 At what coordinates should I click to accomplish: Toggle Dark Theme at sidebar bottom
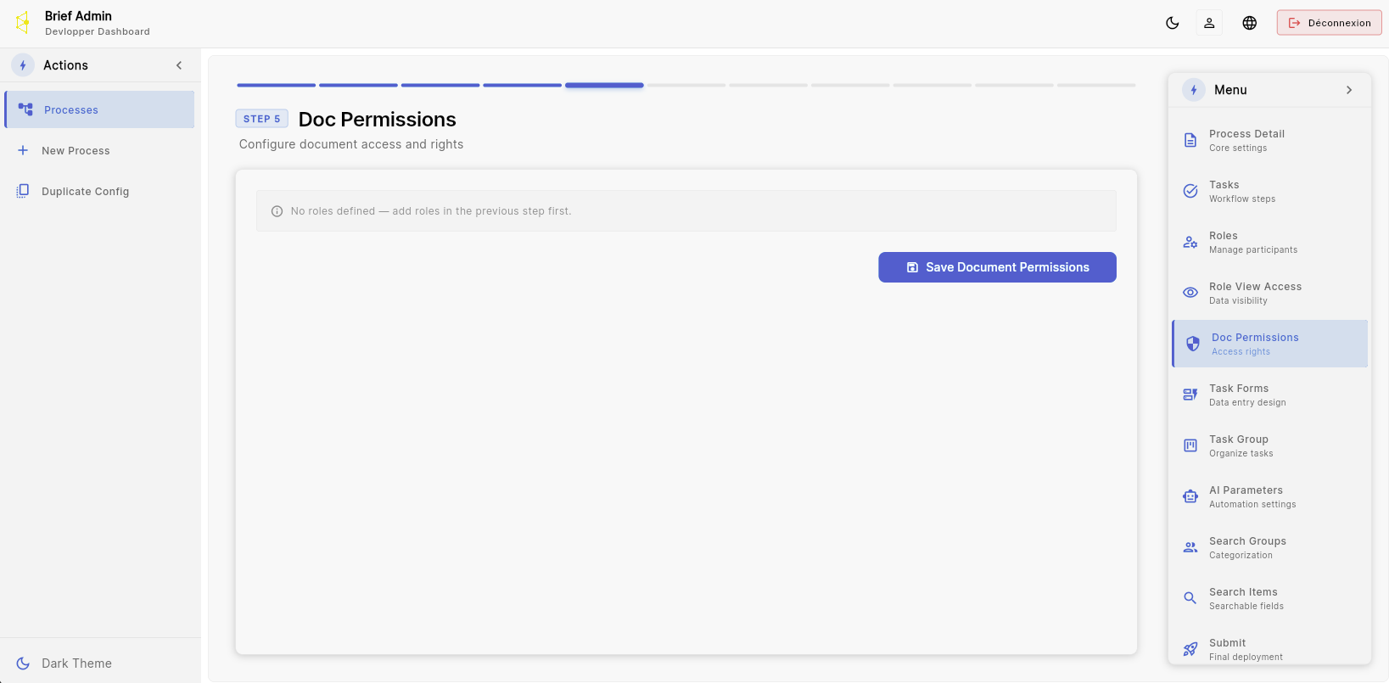pos(64,663)
